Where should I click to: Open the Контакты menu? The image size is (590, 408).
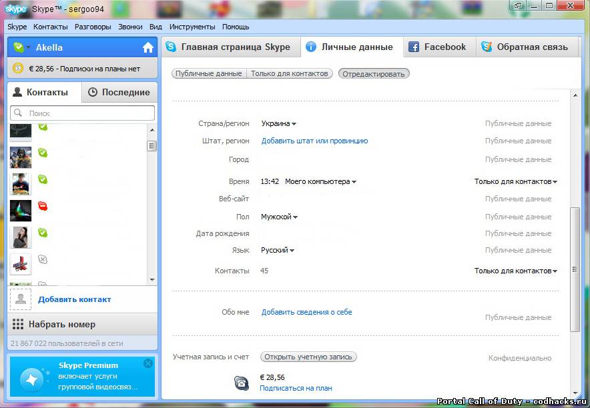point(51,27)
